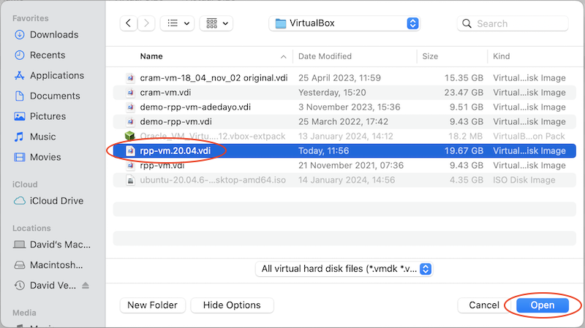
Task: Select the demo-rpp-vm.vdi file
Action: (344, 121)
